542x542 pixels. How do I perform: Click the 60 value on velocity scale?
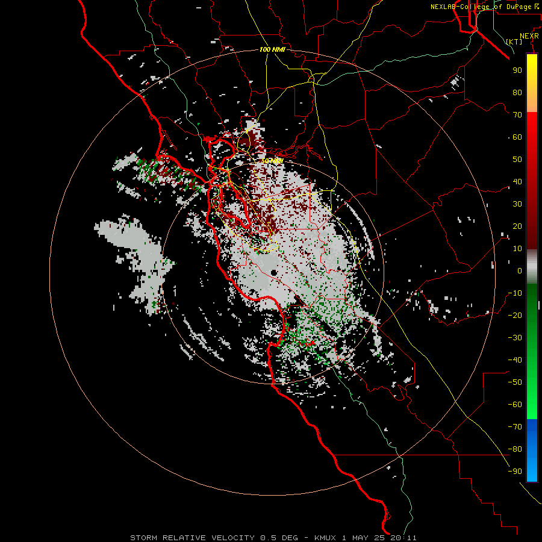[x=517, y=137]
